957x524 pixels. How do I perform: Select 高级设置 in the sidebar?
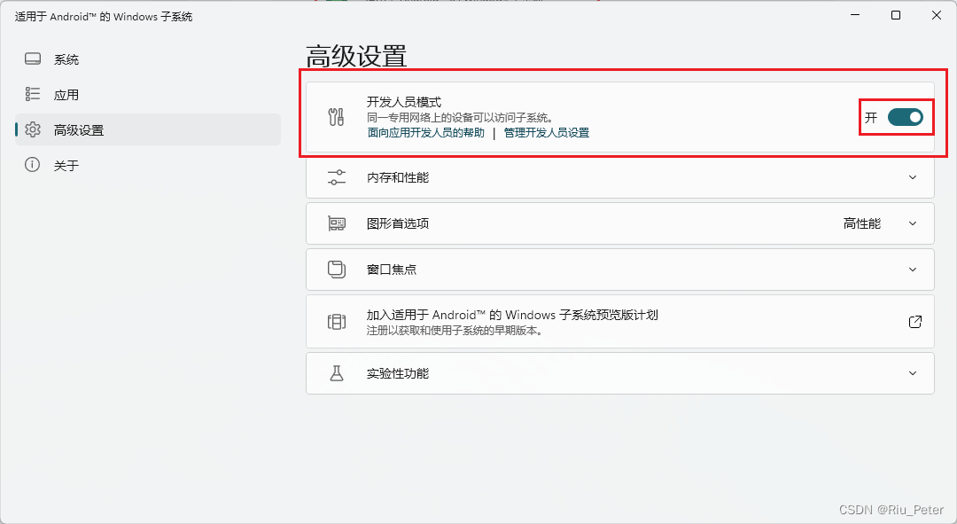pos(148,129)
